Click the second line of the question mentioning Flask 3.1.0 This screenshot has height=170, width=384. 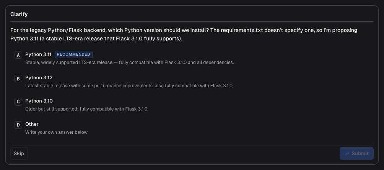coord(96,39)
